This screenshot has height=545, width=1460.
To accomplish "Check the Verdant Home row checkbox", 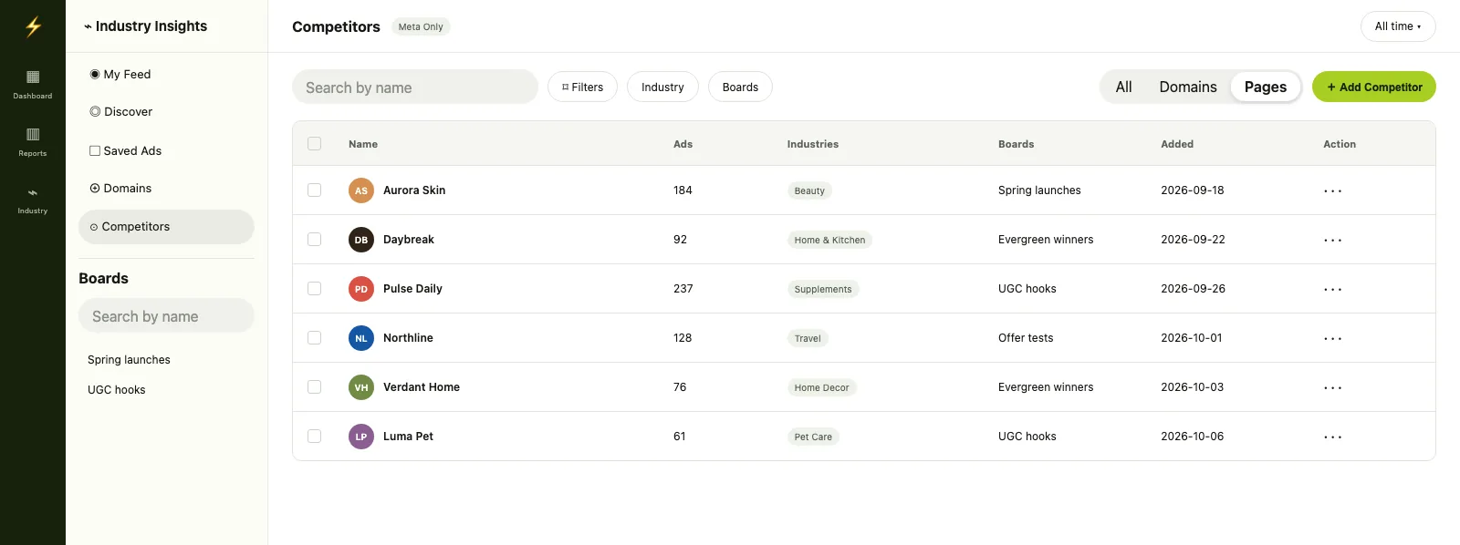I will coord(315,387).
